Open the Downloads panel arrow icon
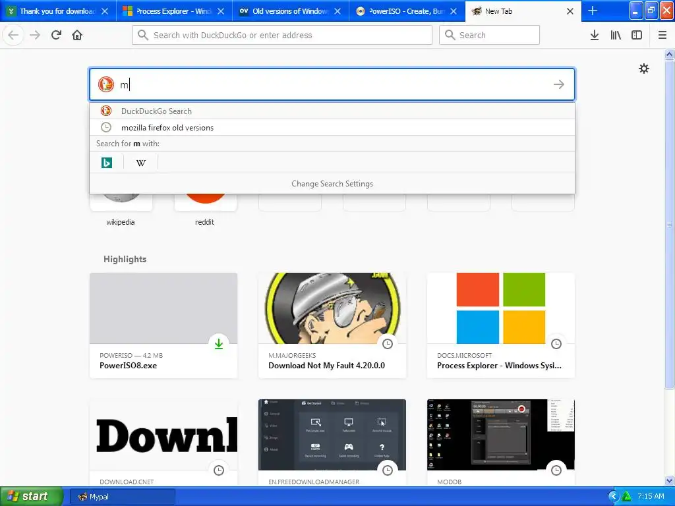The image size is (675, 506). tap(594, 35)
